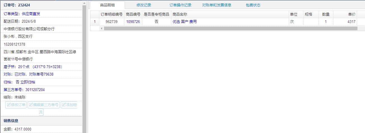Click the 添加物流 button
Screen dimensions: 365x133
(69, 105)
